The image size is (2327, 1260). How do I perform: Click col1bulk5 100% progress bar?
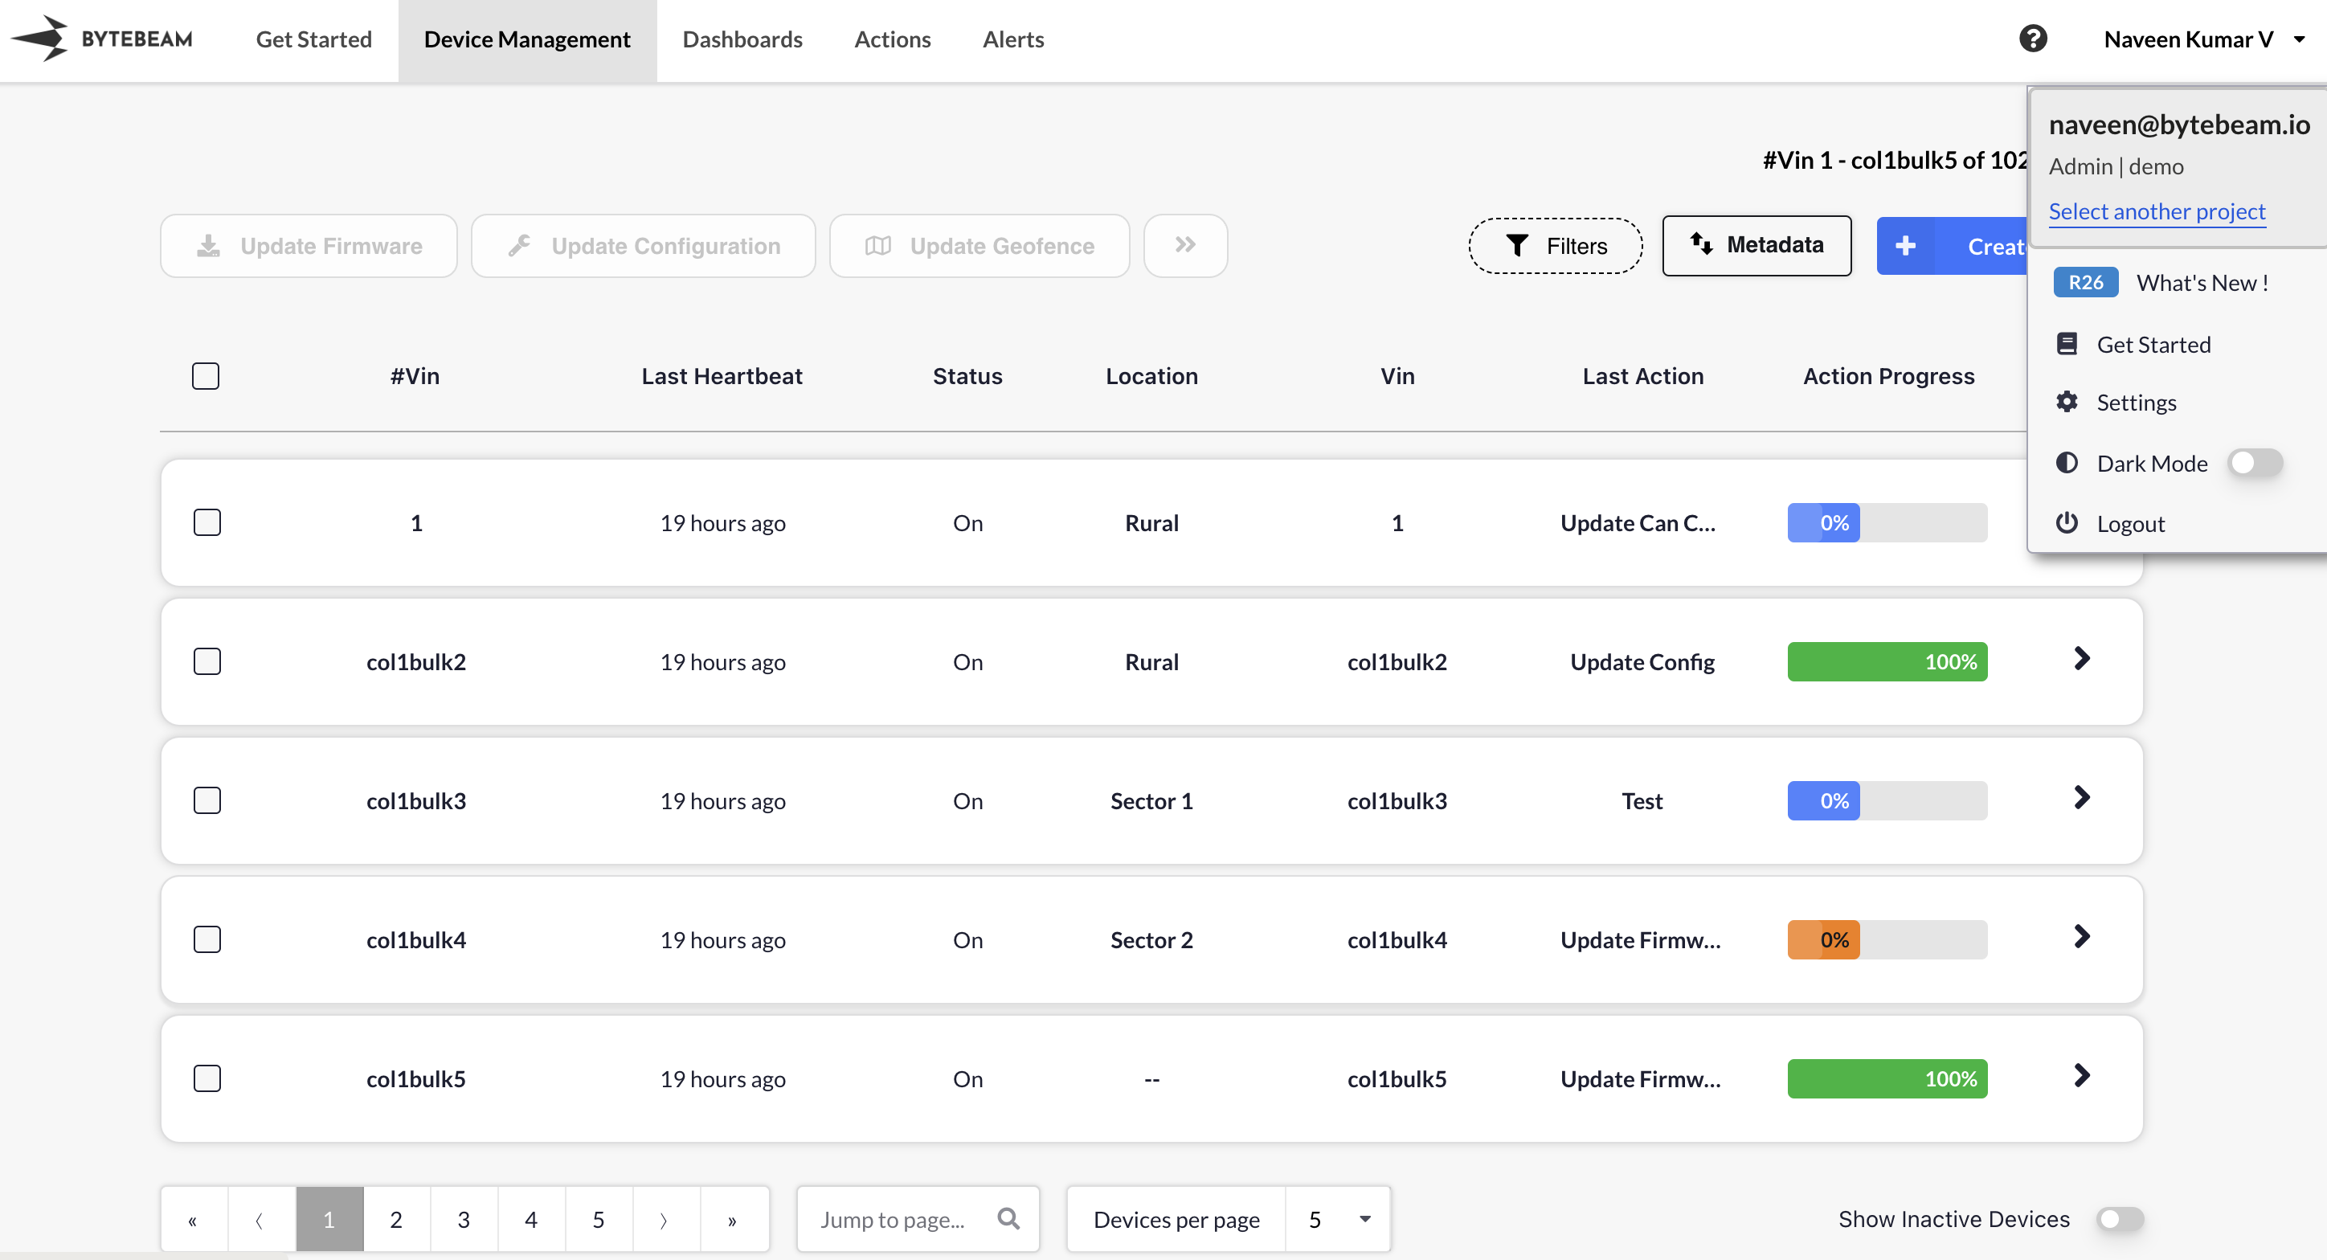[1886, 1078]
